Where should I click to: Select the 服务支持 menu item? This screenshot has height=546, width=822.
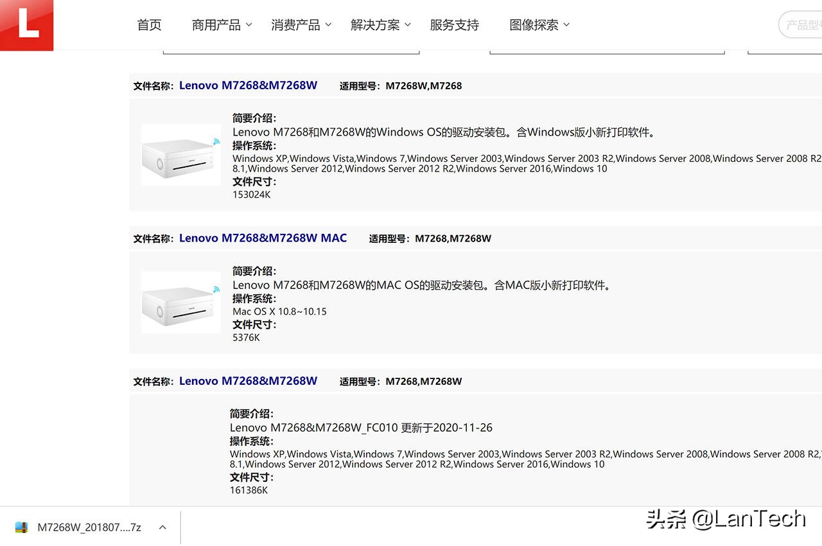(454, 24)
